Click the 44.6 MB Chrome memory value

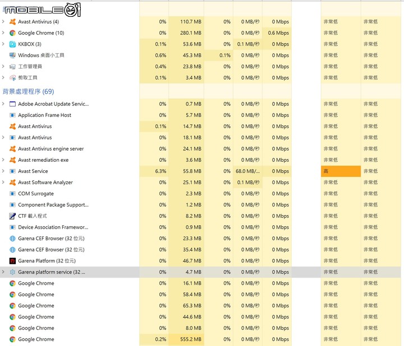[192, 317]
